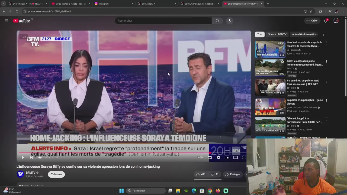Open PV en série policier video title
The width and height of the screenshot is (347, 195).
pos(303,82)
